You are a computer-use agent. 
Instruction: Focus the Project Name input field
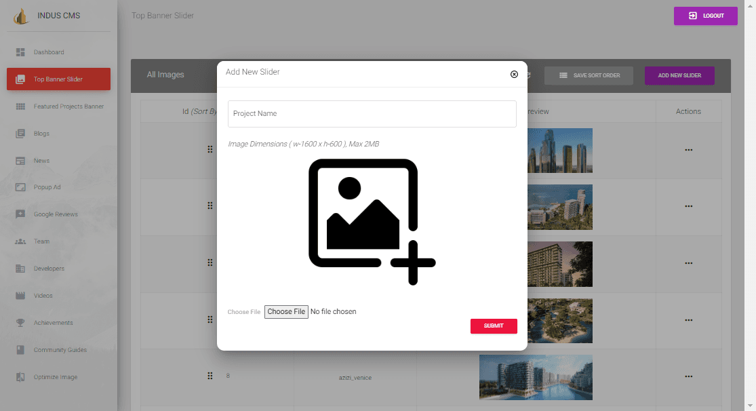click(x=372, y=114)
